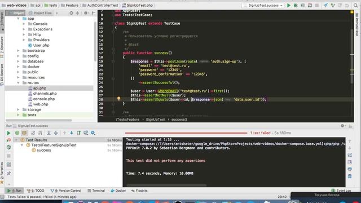
Task: Open the TODO tool window
Action: point(36,191)
